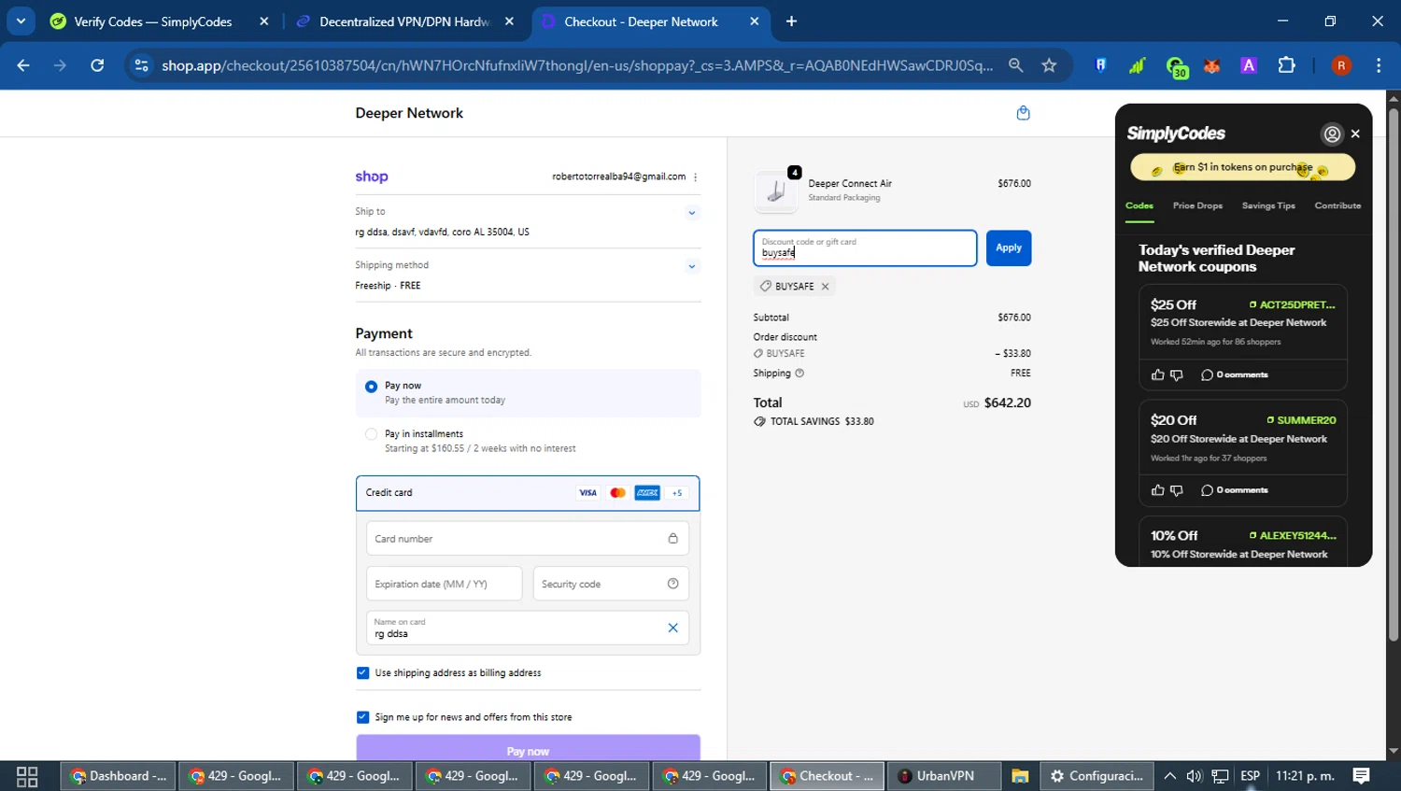Open the Shop Pay logo
The width and height of the screenshot is (1401, 791).
[372, 177]
